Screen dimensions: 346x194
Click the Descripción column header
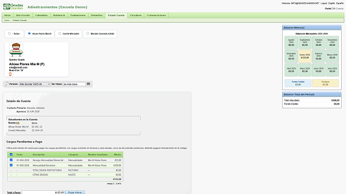tap(38, 155)
